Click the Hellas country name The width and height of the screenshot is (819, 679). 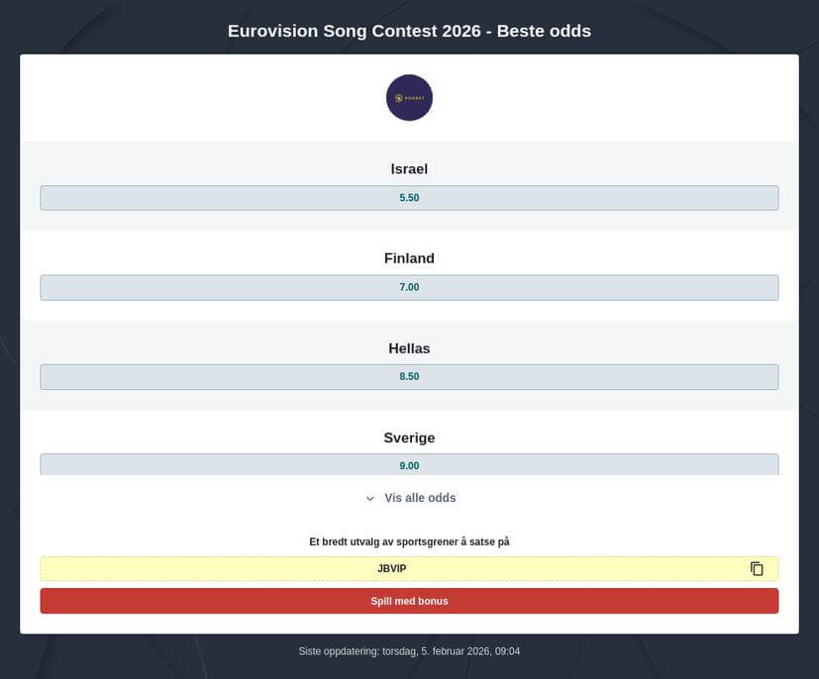pyautogui.click(x=409, y=348)
